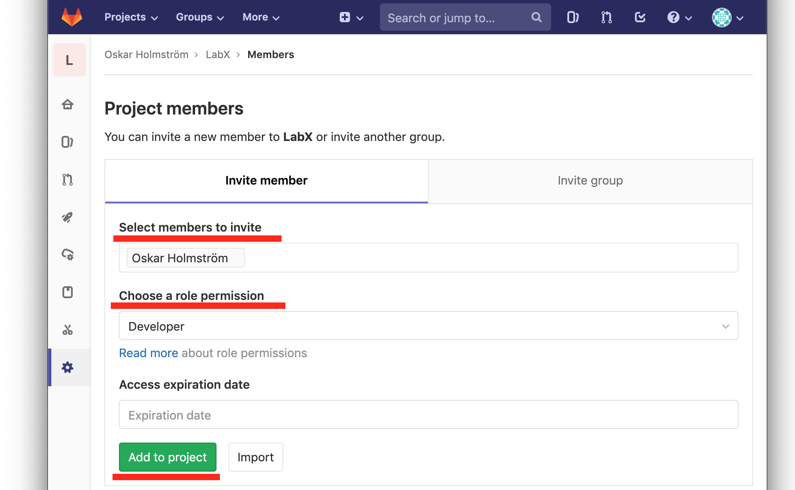Open the More menu

(261, 17)
